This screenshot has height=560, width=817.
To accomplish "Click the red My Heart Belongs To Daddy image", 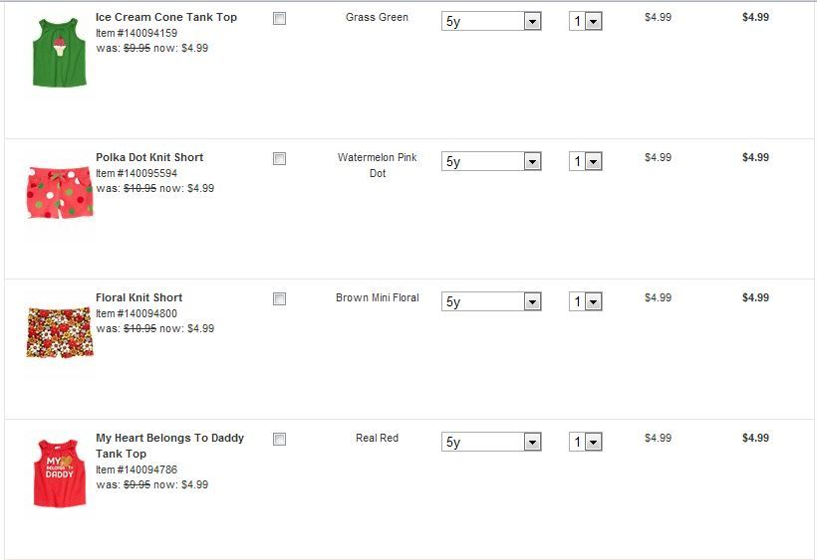I will tap(59, 473).
